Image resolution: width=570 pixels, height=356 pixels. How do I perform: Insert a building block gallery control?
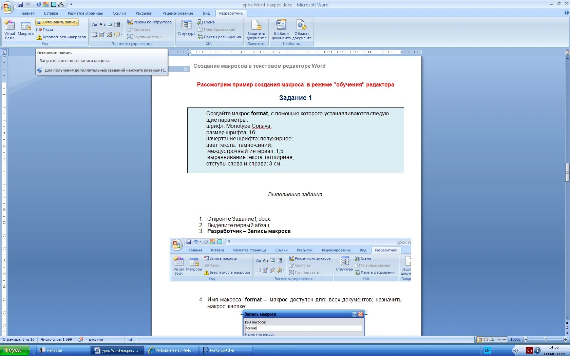110,35
